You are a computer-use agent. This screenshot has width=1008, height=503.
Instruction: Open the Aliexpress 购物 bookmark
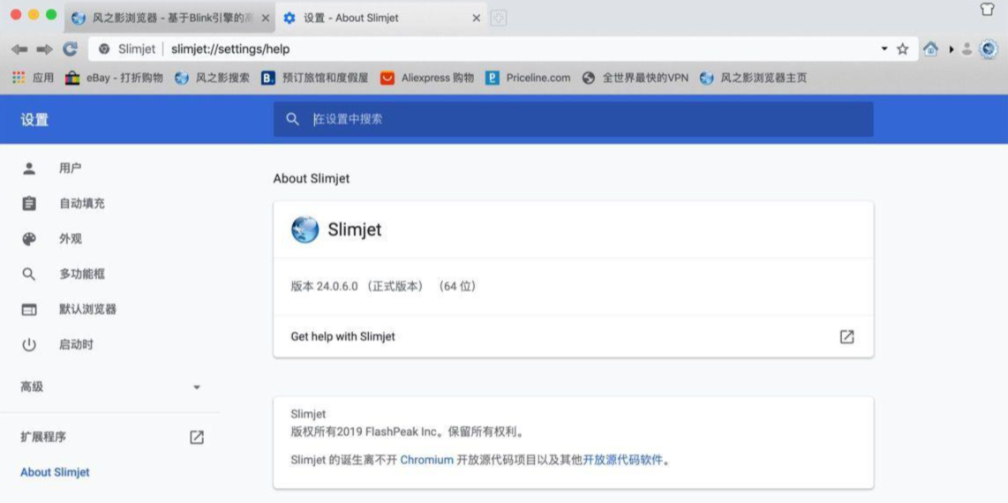coord(427,78)
